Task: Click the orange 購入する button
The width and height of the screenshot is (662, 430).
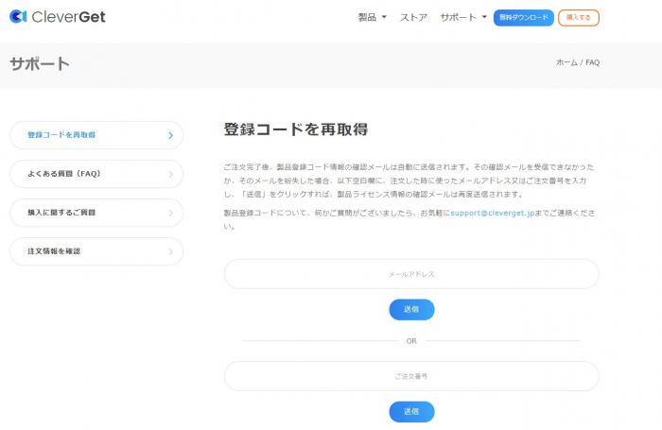Action: (x=579, y=18)
